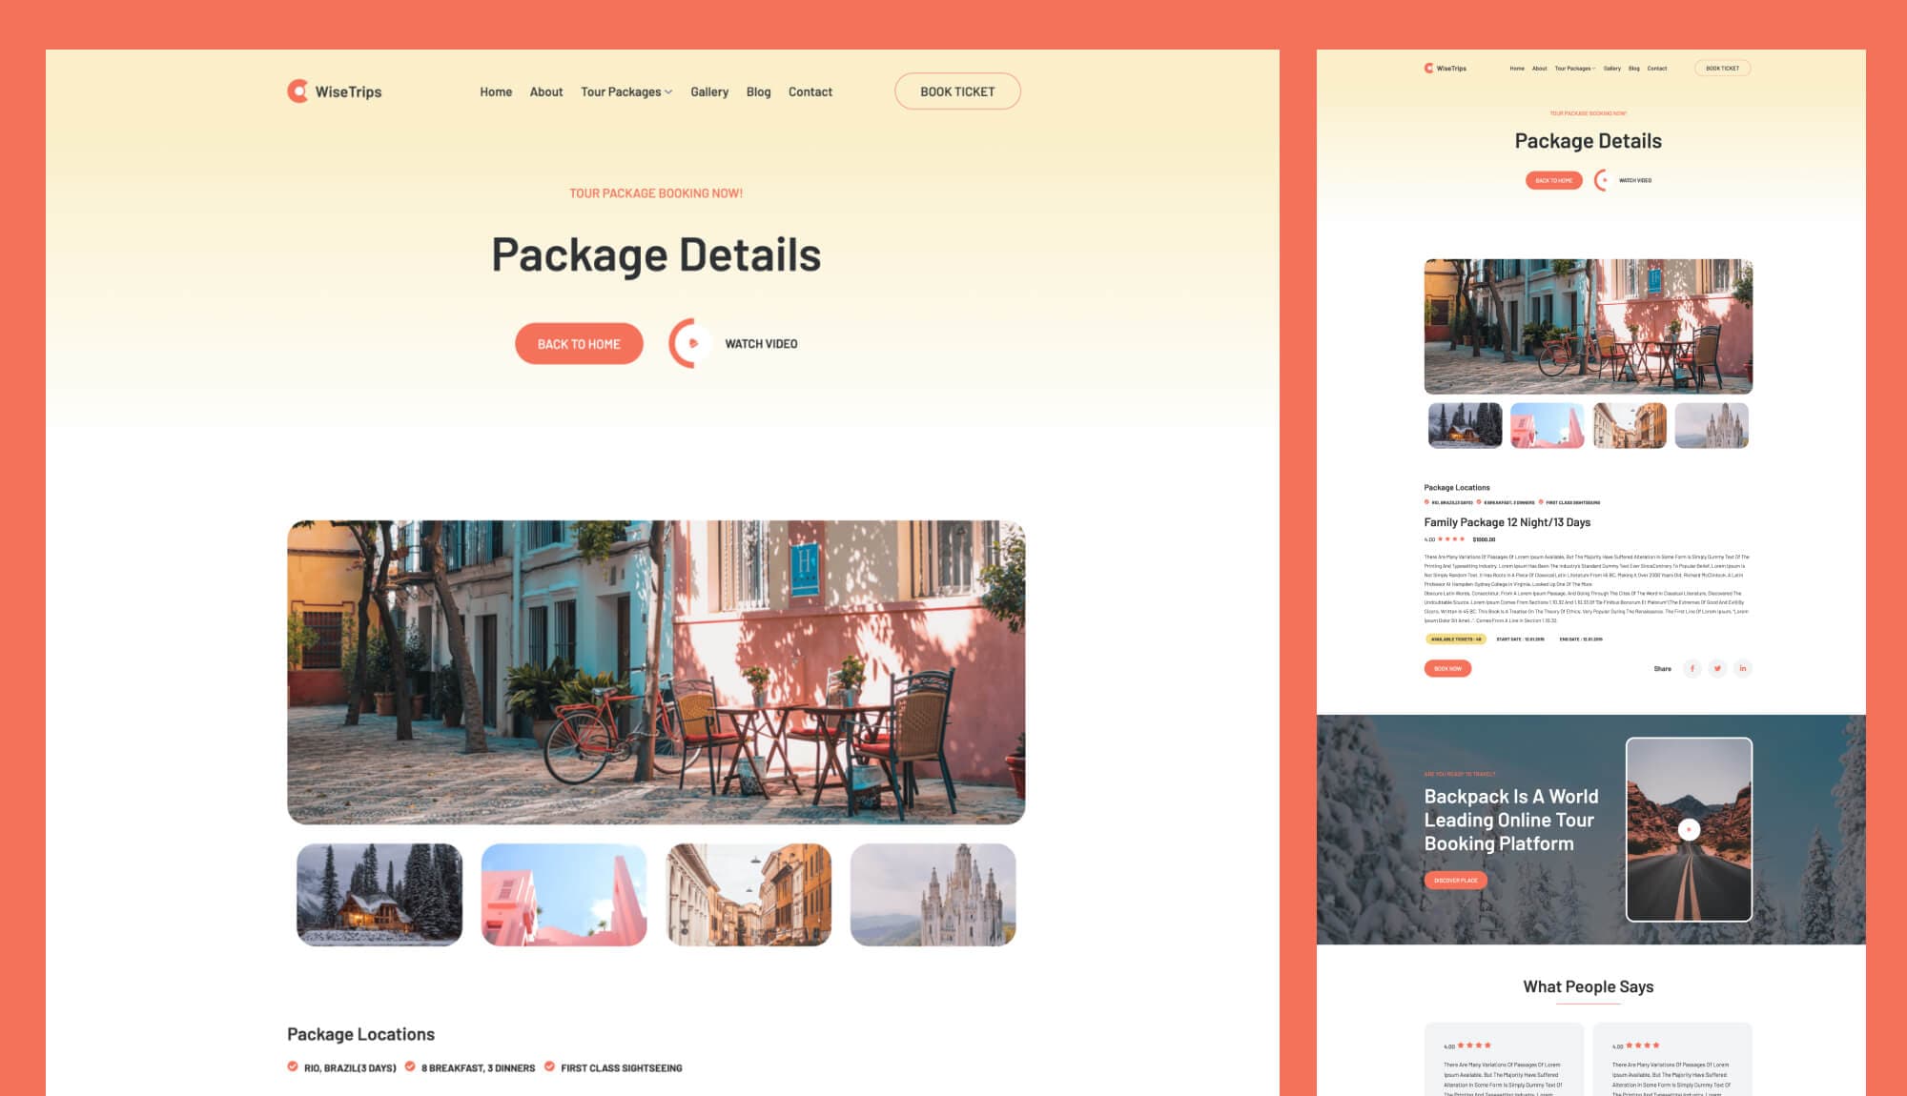Screen dimensions: 1907x1096
Task: Select the Facebook share icon
Action: 1692,668
